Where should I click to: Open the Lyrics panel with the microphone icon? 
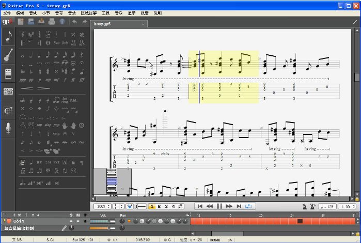pos(8,128)
